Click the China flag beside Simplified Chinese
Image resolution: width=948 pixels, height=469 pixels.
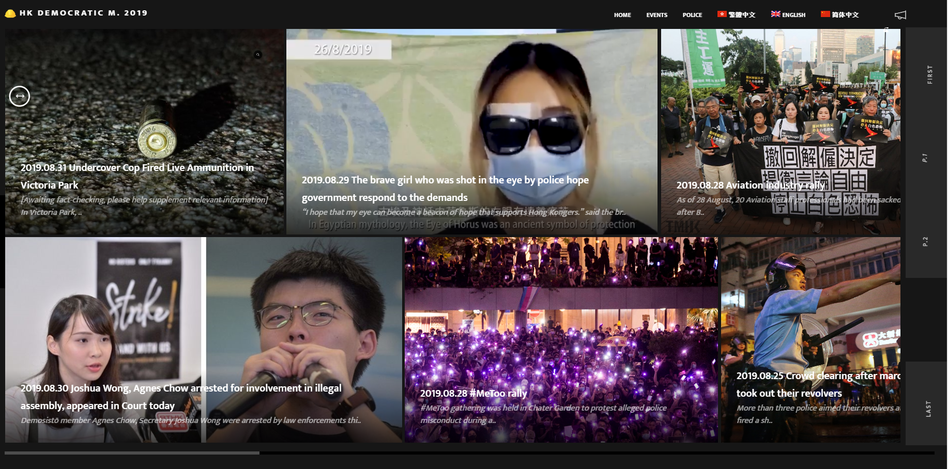point(825,14)
